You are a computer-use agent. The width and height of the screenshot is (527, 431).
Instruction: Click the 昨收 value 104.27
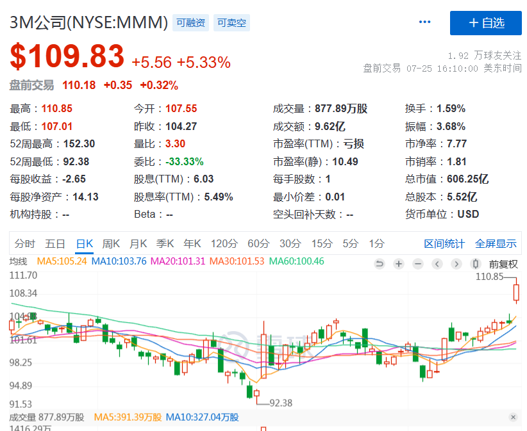[x=181, y=127]
